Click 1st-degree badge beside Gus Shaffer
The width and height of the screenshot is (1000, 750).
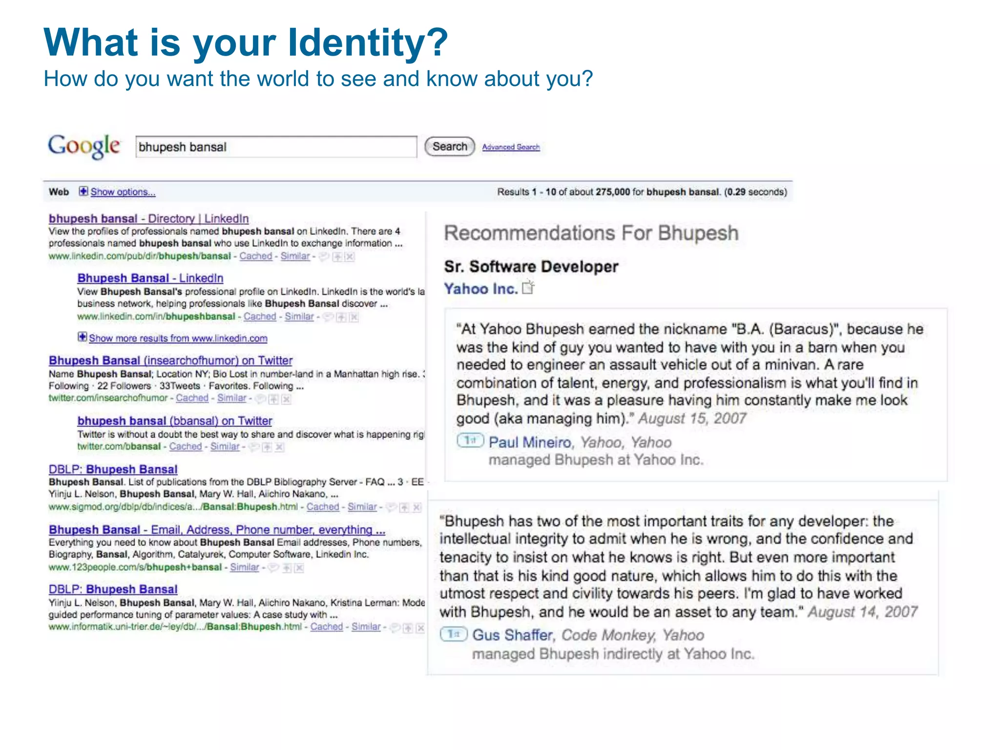(454, 634)
